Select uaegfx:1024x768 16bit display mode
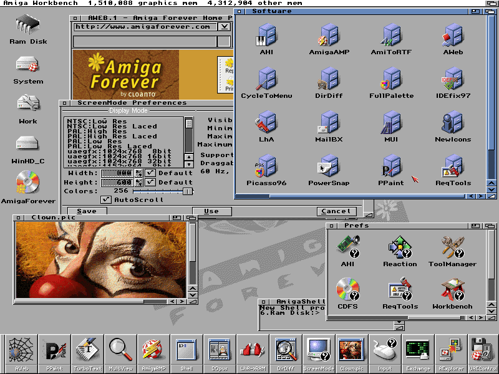499x374 pixels. point(119,156)
